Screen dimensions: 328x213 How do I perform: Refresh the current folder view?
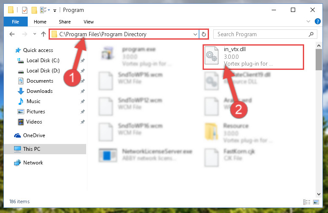(x=204, y=34)
